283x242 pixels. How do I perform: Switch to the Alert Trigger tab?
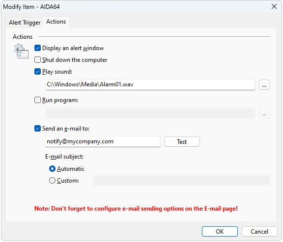[x=25, y=23]
